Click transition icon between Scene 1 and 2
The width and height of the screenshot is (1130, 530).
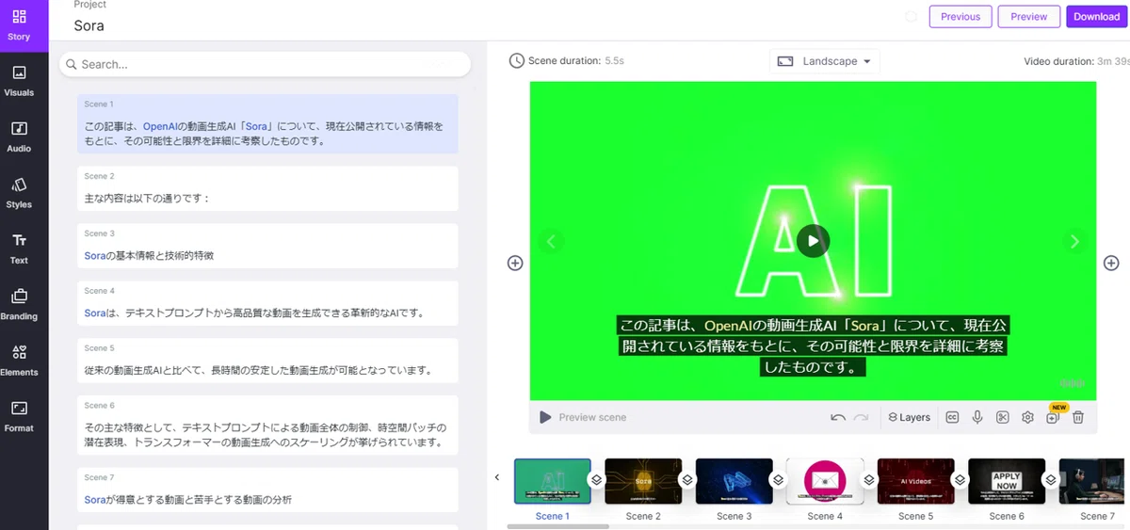click(597, 480)
